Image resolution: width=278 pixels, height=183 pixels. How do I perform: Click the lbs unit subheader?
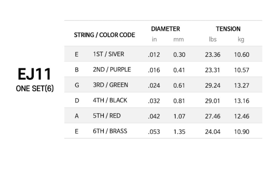213,39
